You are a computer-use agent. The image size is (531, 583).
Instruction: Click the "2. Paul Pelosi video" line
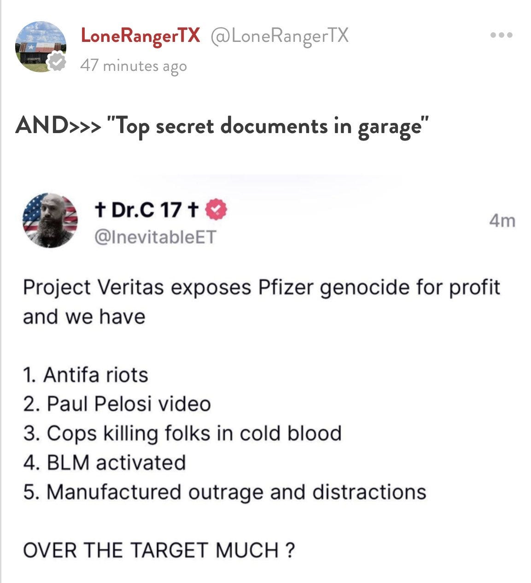pyautogui.click(x=117, y=404)
